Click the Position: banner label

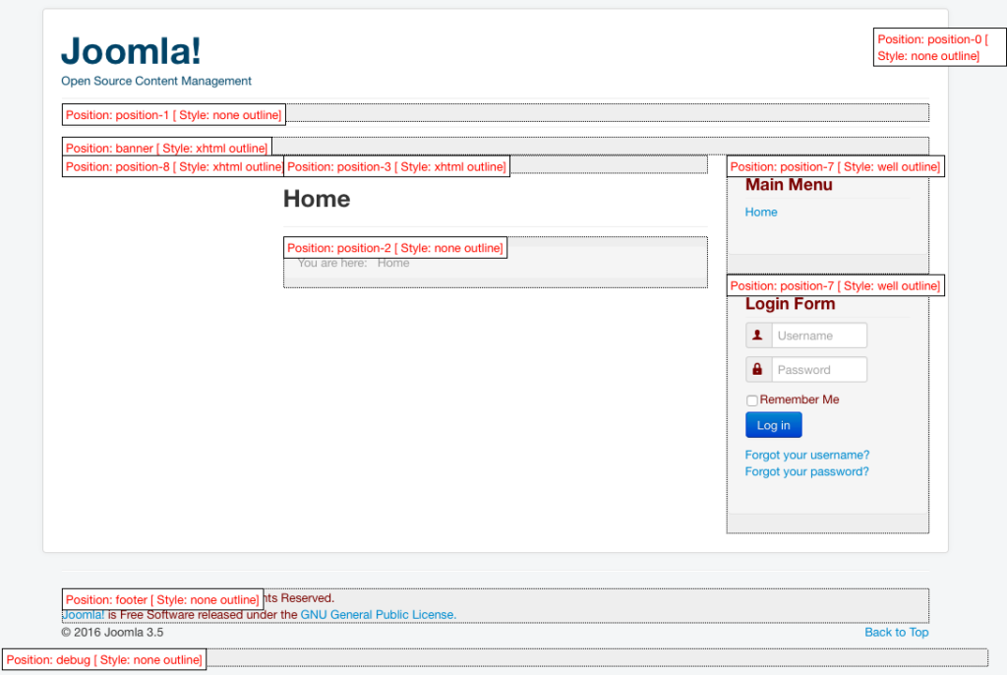coord(166,148)
